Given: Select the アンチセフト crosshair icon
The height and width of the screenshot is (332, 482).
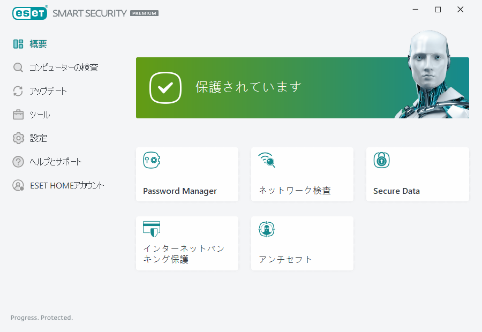Looking at the screenshot, I should pyautogui.click(x=266, y=229).
